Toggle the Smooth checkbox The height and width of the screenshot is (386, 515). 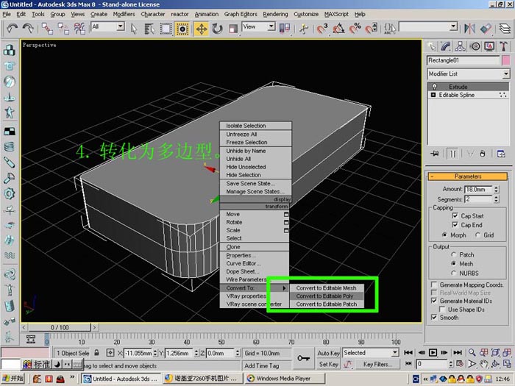(434, 318)
